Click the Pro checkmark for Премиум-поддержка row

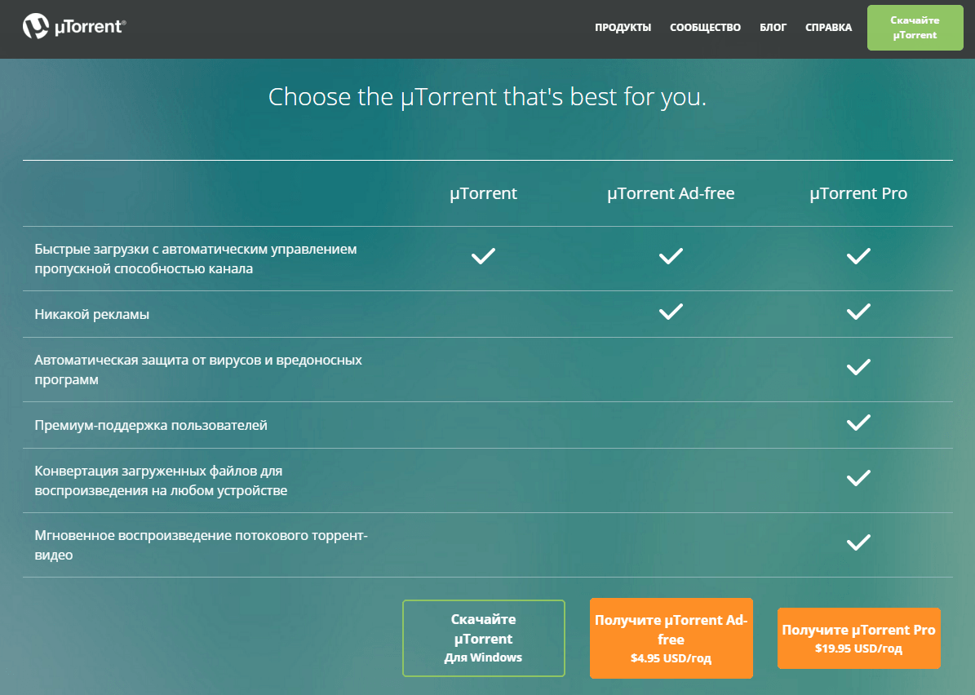[858, 423]
